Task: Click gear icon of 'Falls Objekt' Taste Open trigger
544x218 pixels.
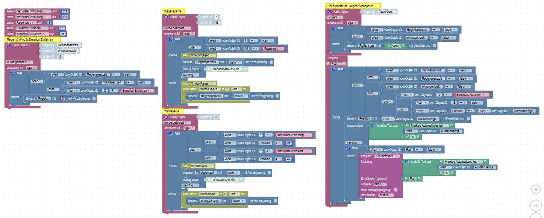Action: click(x=329, y=12)
